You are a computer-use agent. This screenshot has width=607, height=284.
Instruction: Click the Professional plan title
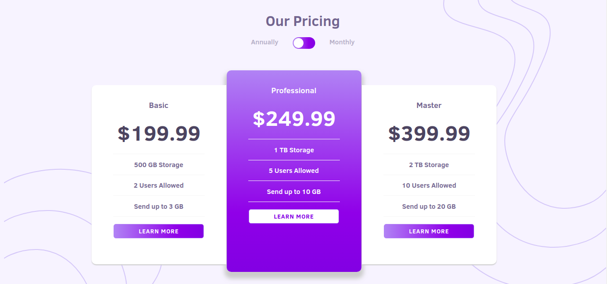click(294, 90)
